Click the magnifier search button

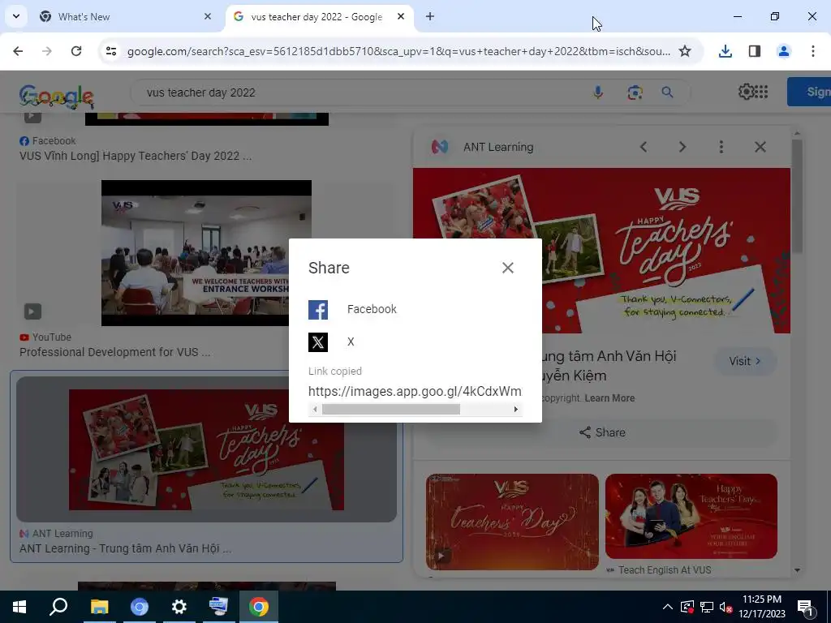pyautogui.click(x=667, y=92)
